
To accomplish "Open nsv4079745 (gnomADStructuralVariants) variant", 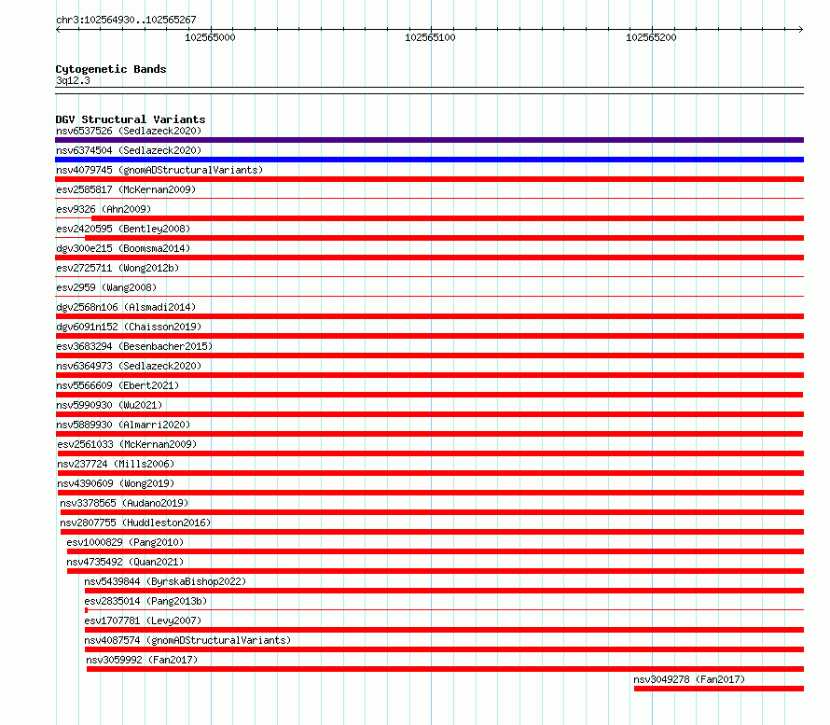I will (x=159, y=170).
